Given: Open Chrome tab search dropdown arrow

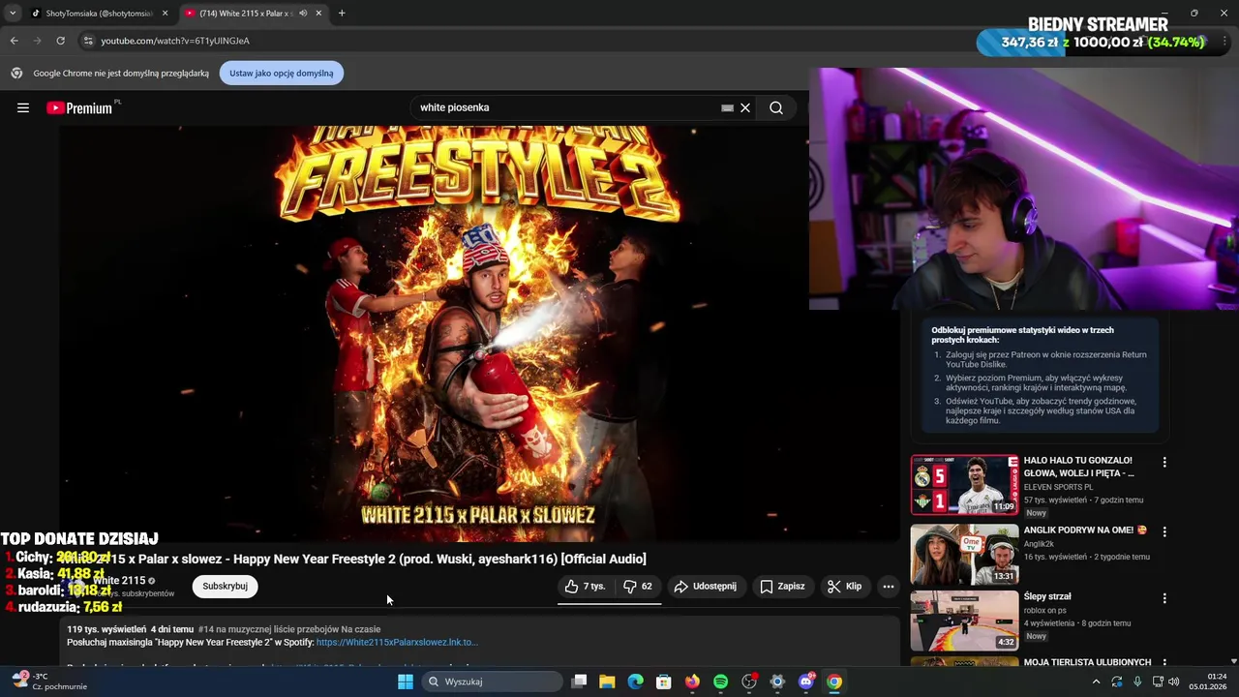Looking at the screenshot, I should click(13, 14).
